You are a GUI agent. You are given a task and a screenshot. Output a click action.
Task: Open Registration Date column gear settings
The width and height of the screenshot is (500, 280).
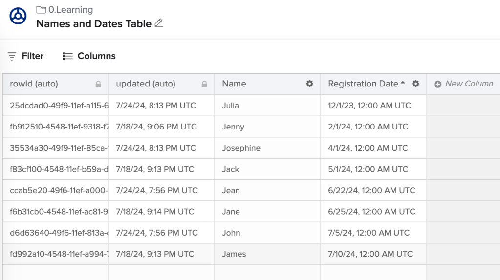[415, 84]
